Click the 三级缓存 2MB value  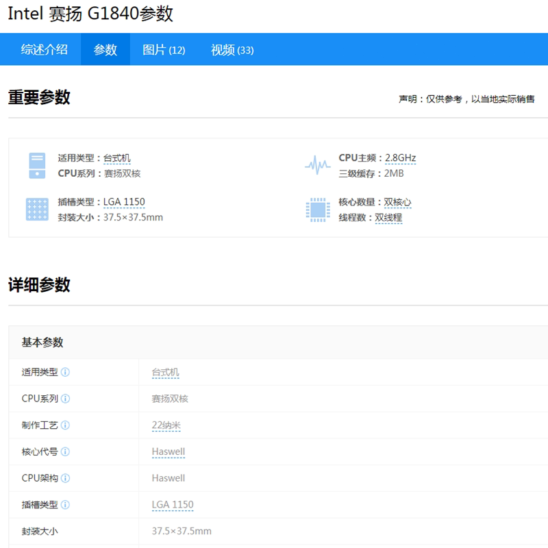pyautogui.click(x=394, y=173)
